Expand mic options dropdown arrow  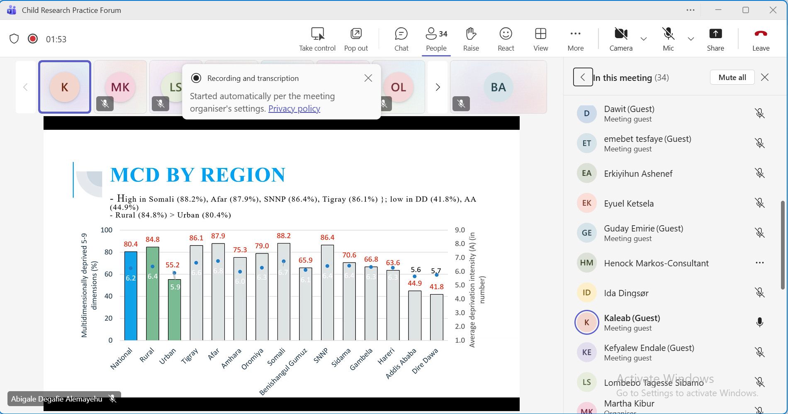(x=691, y=39)
